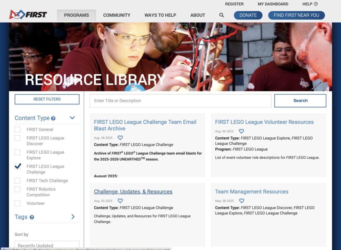
Task: Enable FIRST Tech Challenge checkbox
Action: (18, 181)
